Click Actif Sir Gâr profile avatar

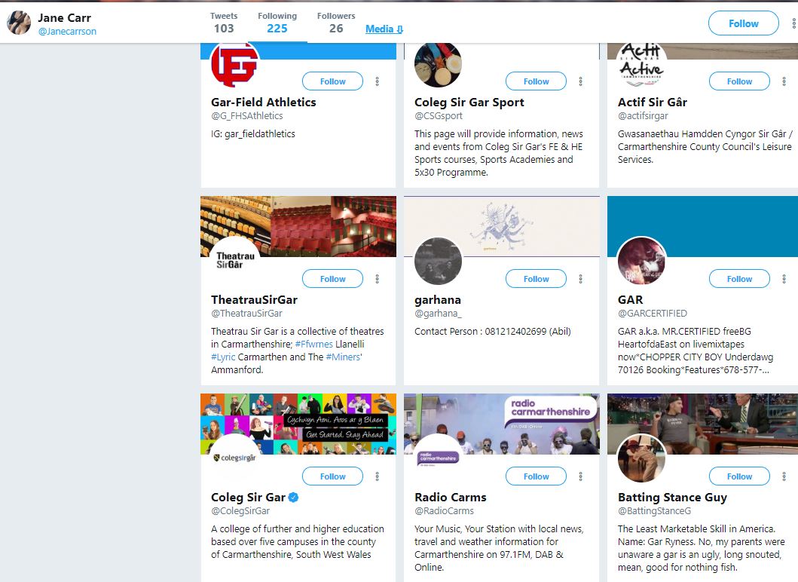641,65
